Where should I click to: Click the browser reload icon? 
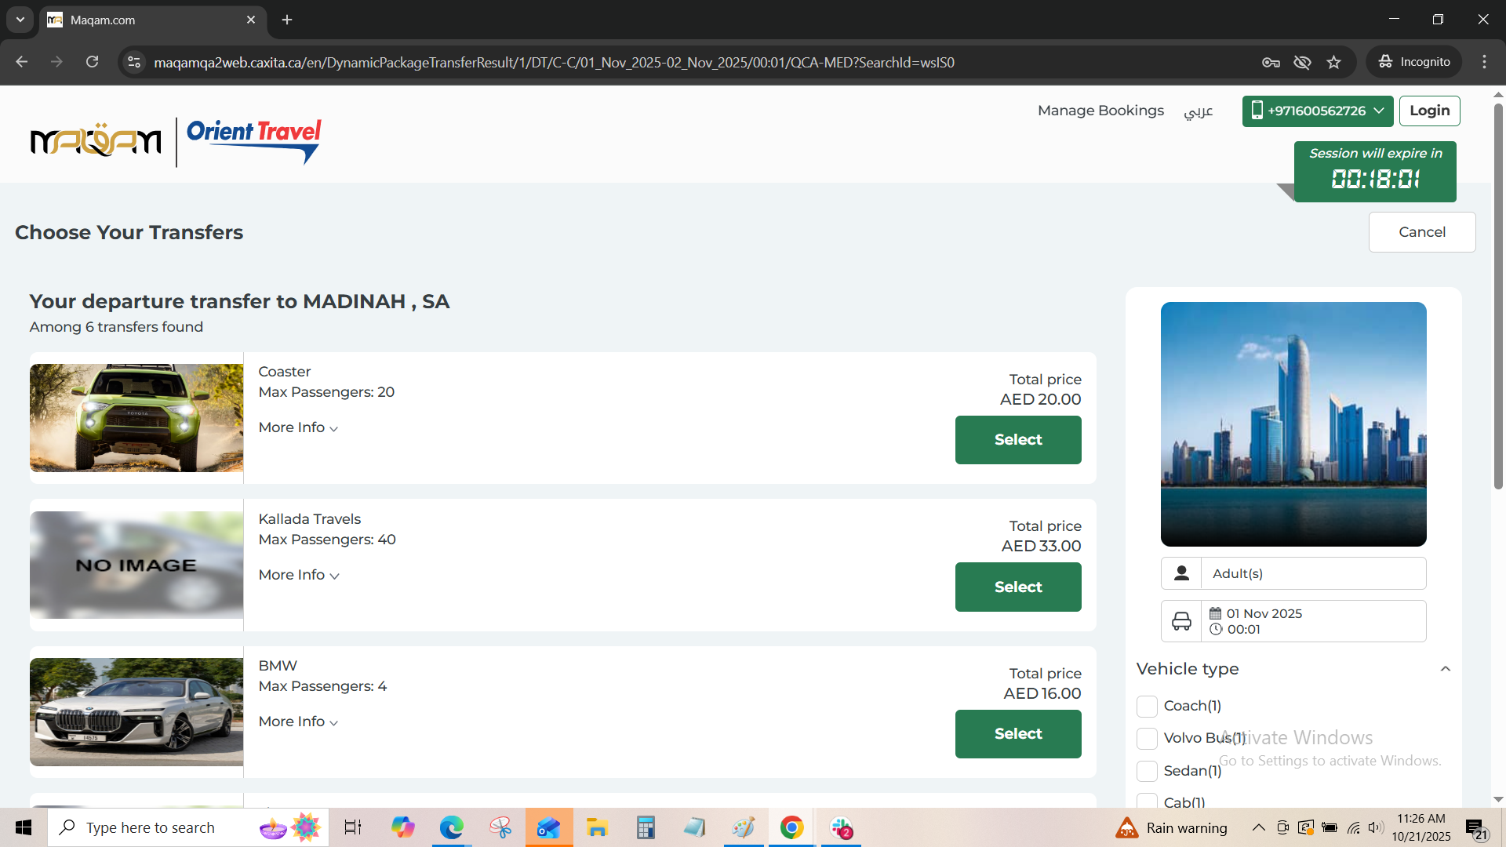coord(92,62)
